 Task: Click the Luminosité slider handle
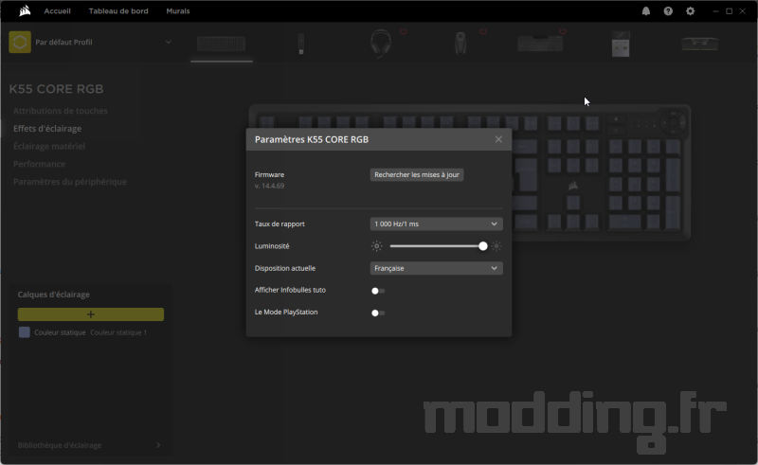coord(483,246)
